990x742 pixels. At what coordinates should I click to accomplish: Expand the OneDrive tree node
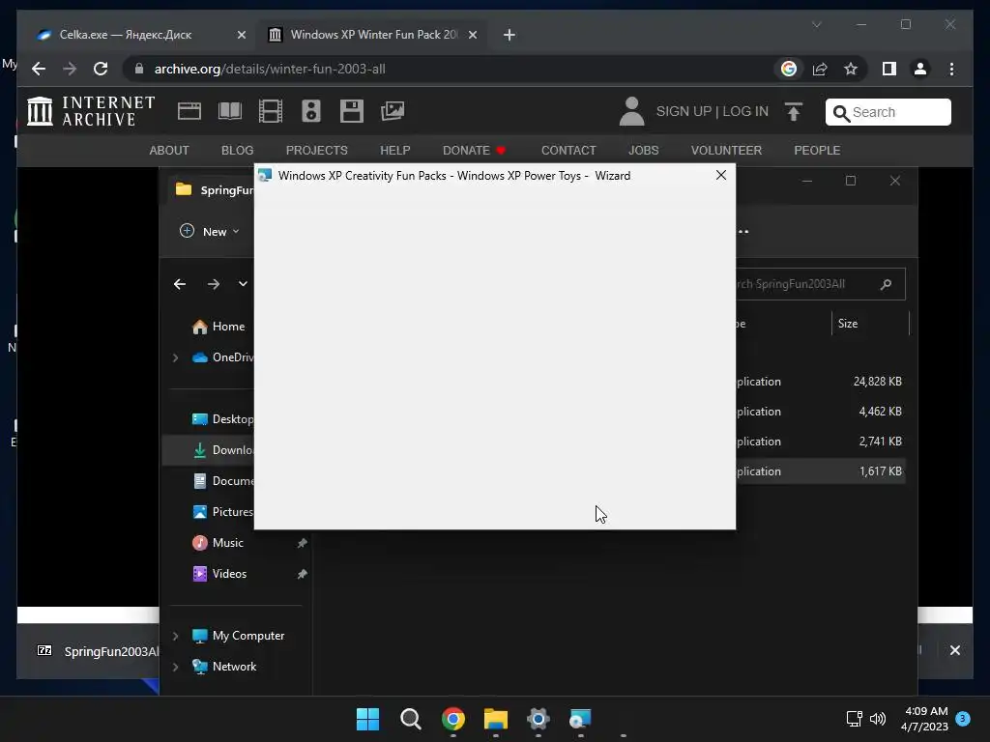pyautogui.click(x=176, y=357)
